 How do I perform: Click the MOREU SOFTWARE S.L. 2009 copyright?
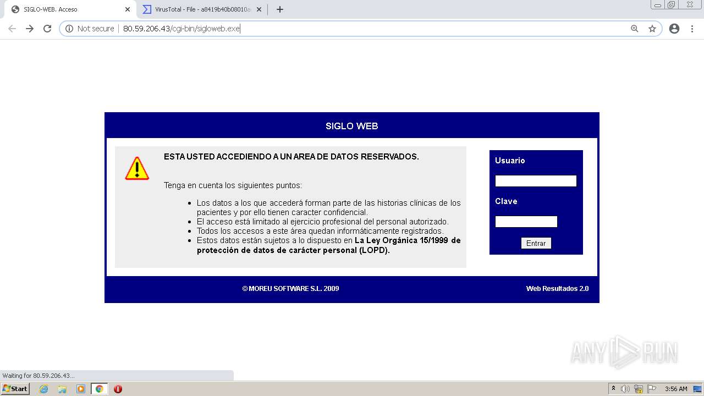pos(290,289)
